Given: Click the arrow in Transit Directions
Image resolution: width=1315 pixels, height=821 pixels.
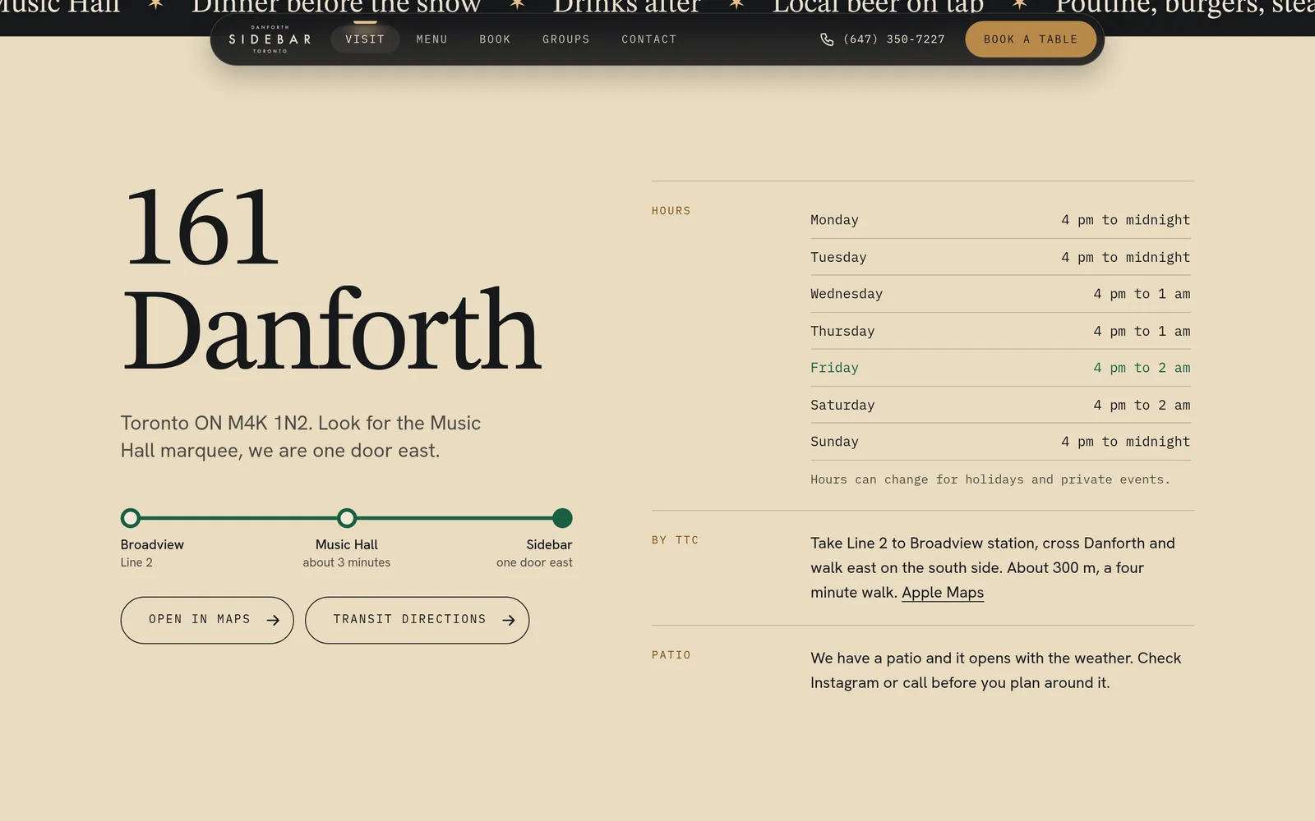Looking at the screenshot, I should pyautogui.click(x=509, y=620).
